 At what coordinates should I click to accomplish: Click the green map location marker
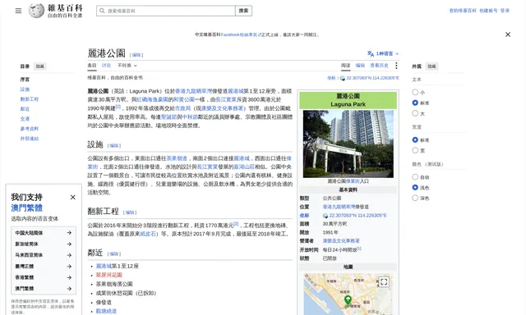pos(348,300)
